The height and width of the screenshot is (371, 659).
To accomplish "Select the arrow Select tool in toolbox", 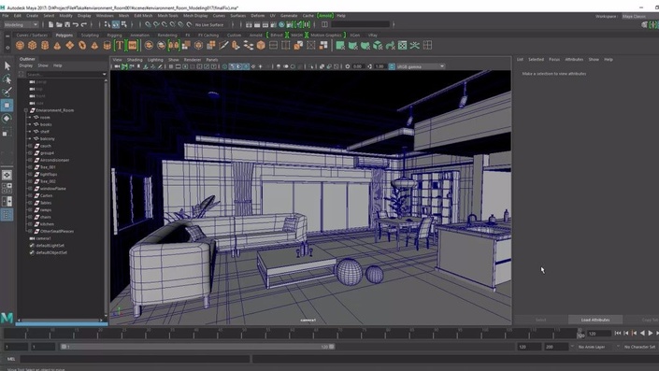I will tap(7, 65).
